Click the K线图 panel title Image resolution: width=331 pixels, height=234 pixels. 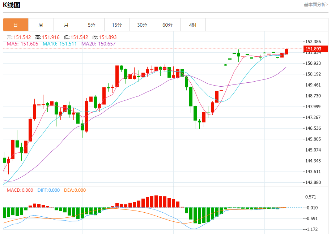[12, 5]
